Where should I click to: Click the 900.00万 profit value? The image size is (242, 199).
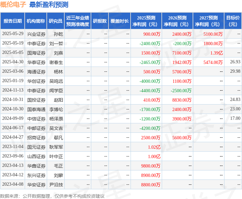[152, 34]
